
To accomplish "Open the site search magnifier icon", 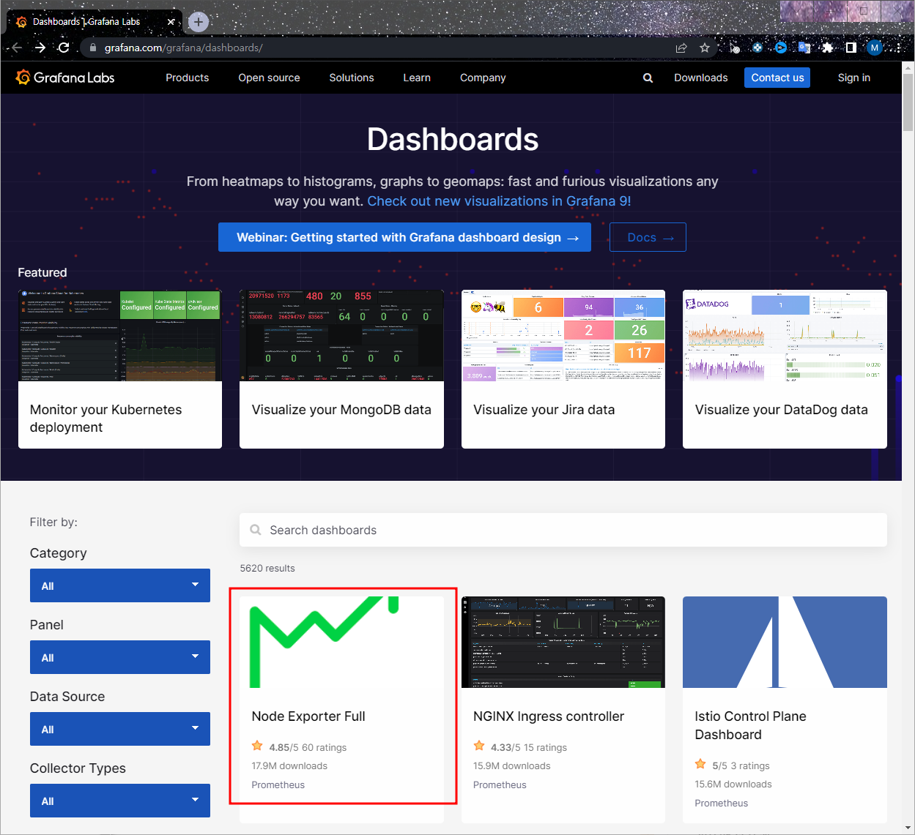I will click(x=648, y=78).
